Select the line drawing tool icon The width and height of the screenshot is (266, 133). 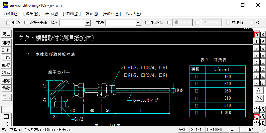6,109
